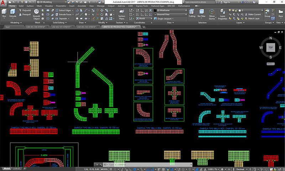This screenshot has width=285, height=171.
Task: Activate the Extrude tool
Action: 13,14
